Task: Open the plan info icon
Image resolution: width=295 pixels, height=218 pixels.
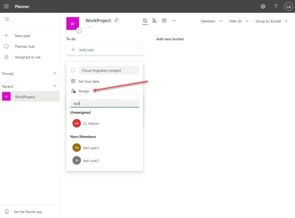Action: coord(79,30)
